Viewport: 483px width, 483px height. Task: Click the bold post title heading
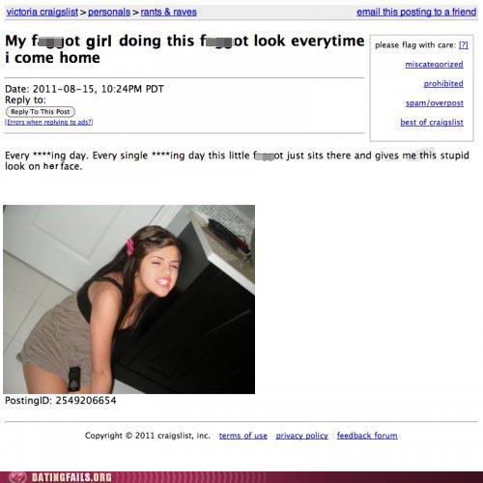(185, 49)
